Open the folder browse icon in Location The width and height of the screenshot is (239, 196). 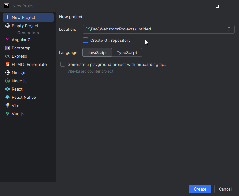click(x=230, y=29)
